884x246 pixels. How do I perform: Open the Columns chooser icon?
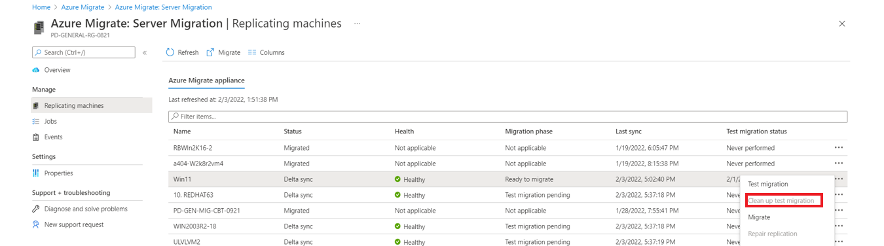(252, 52)
